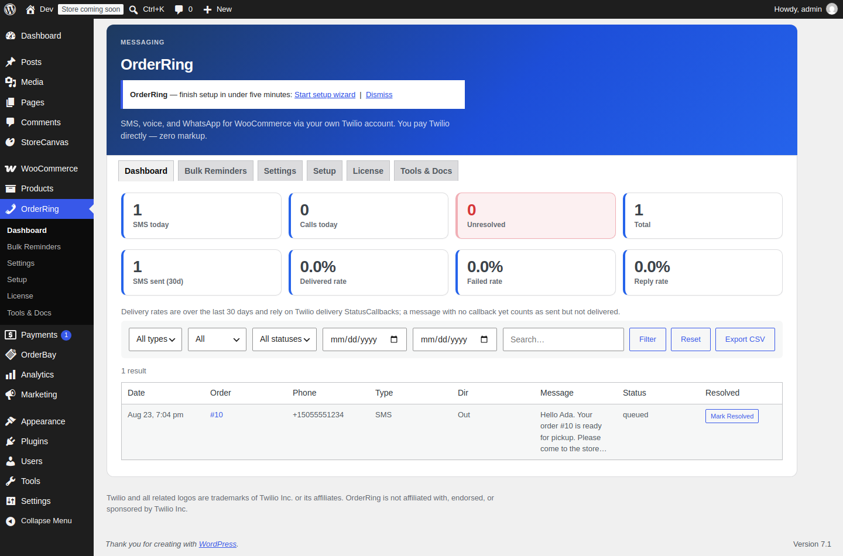Click the Reset button

coord(691,339)
